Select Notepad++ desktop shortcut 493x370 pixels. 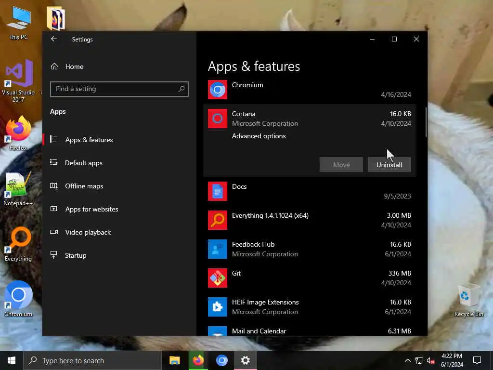18,189
